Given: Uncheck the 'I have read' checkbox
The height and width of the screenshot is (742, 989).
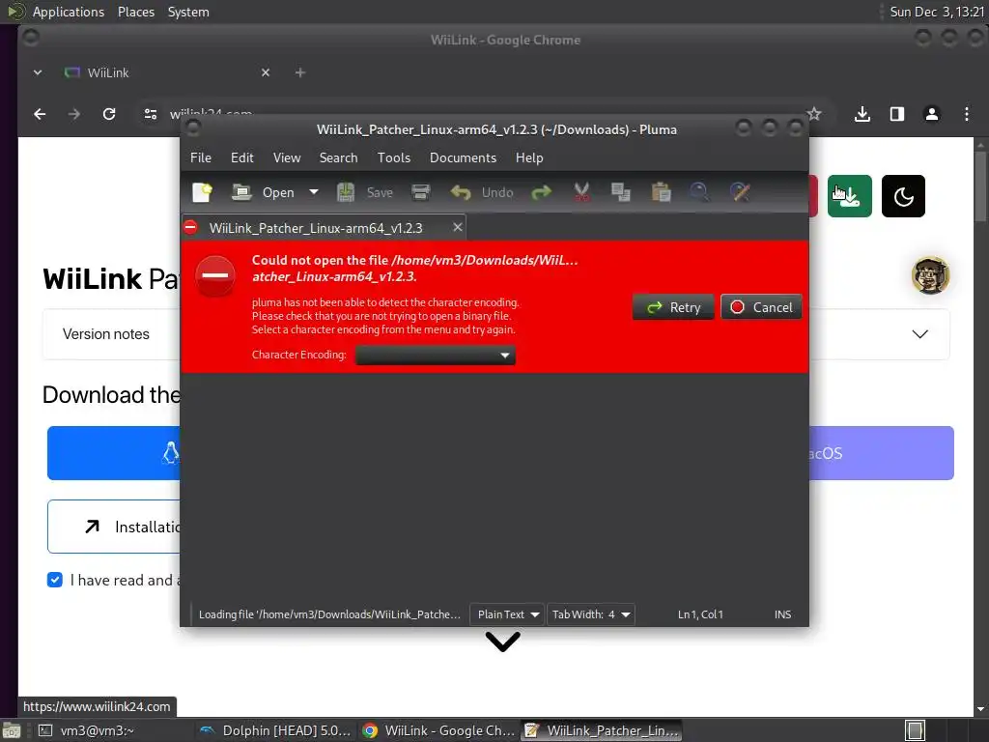Looking at the screenshot, I should [55, 580].
